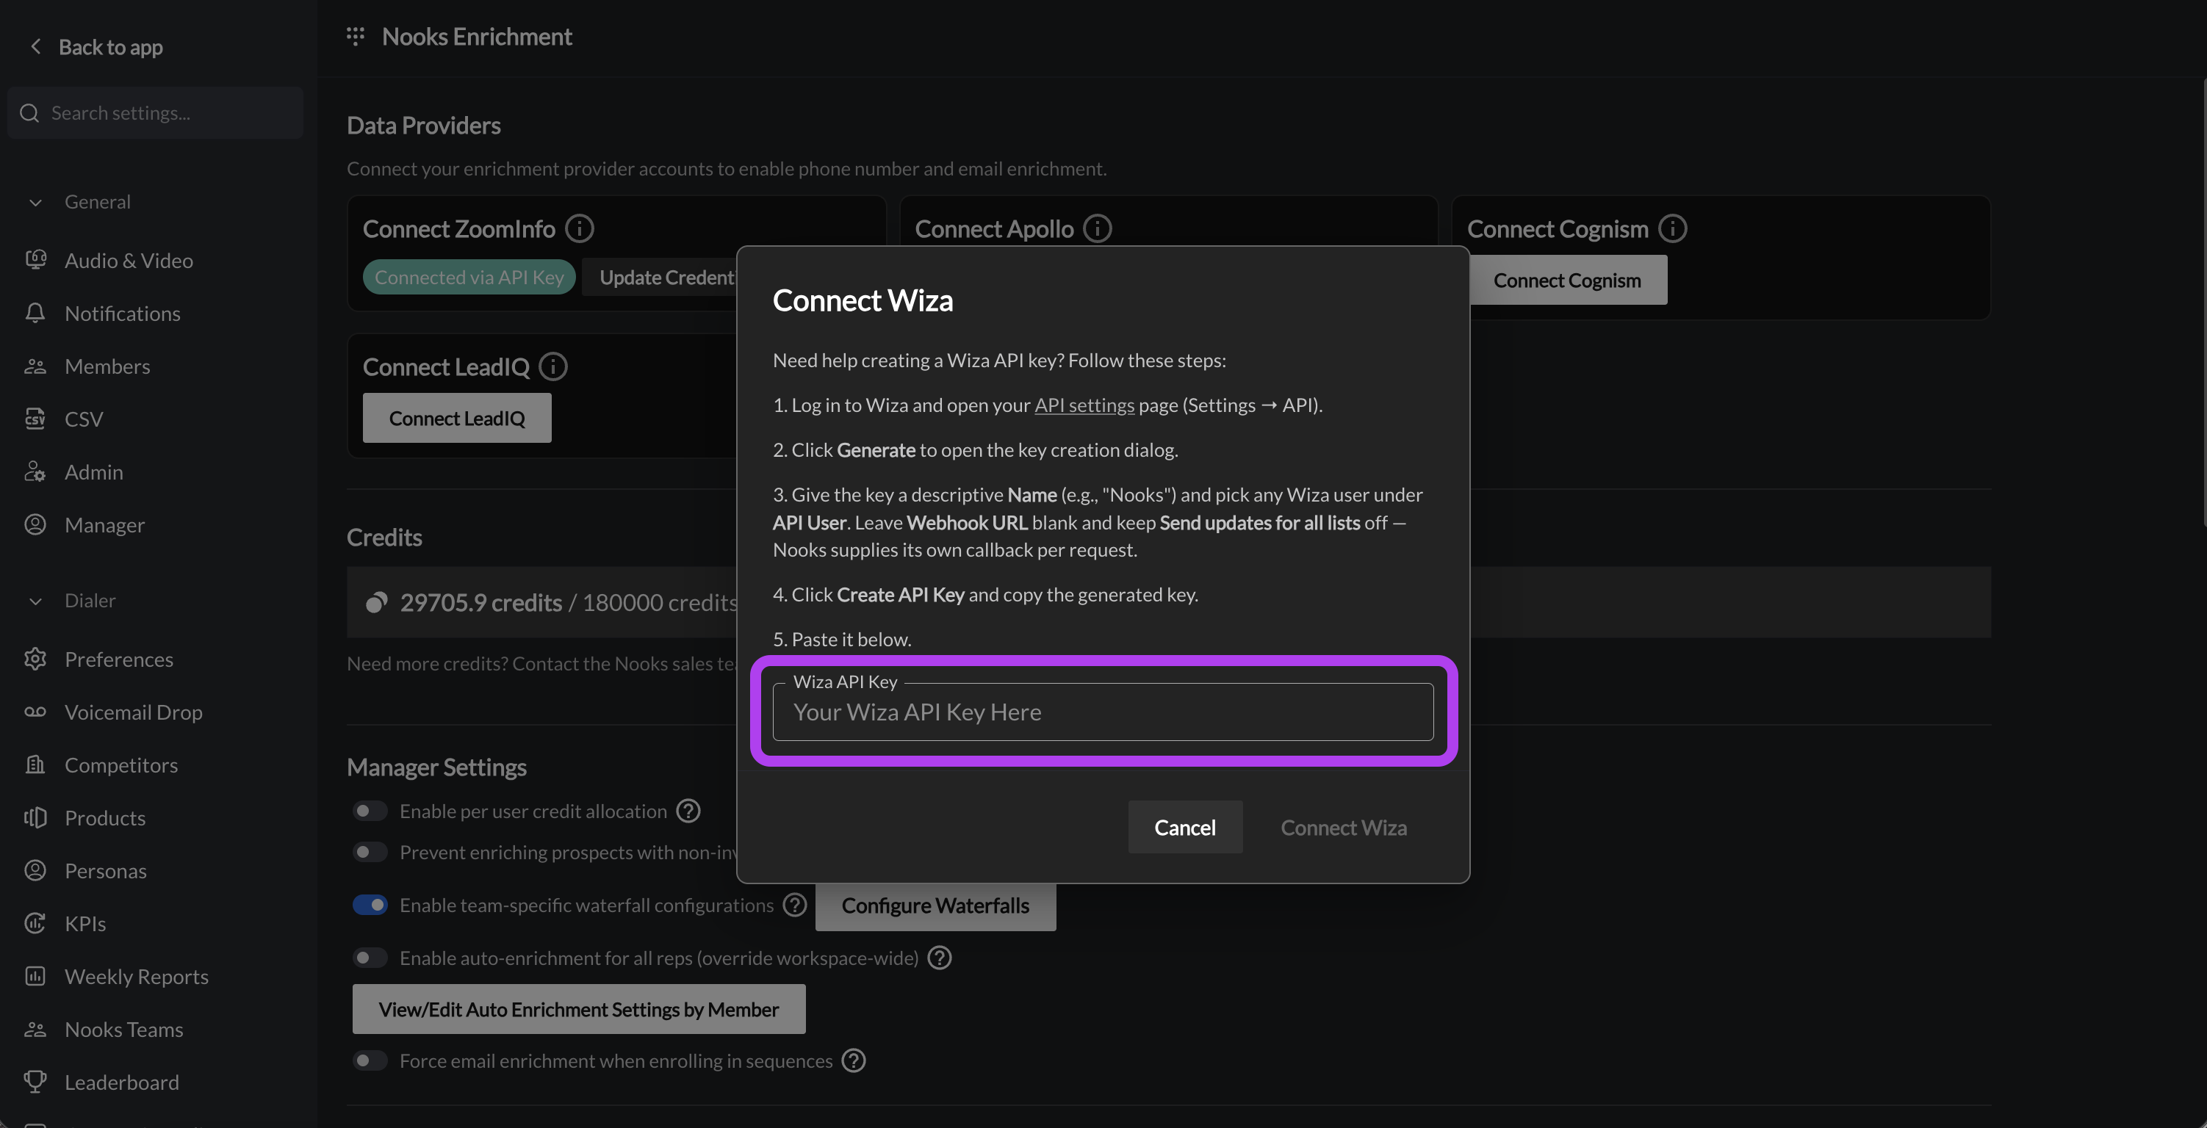Collapse the Dialer section chevron

[35, 601]
